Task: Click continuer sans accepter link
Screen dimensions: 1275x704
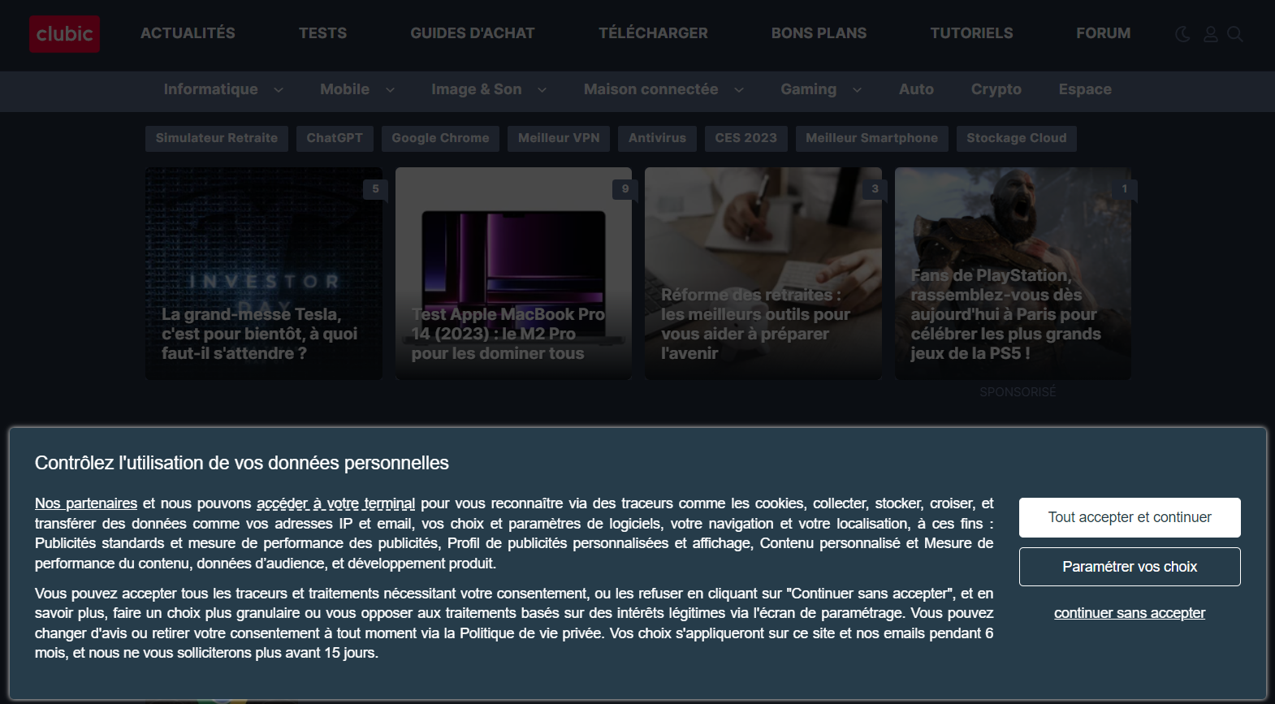Action: click(x=1129, y=613)
